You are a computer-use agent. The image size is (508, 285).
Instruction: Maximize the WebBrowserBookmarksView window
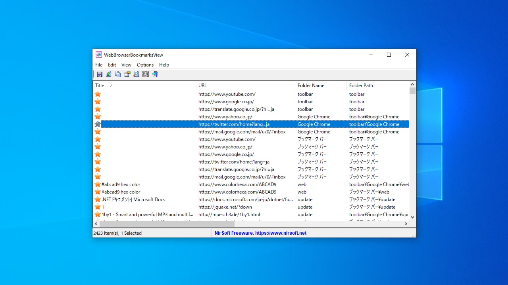(x=389, y=55)
